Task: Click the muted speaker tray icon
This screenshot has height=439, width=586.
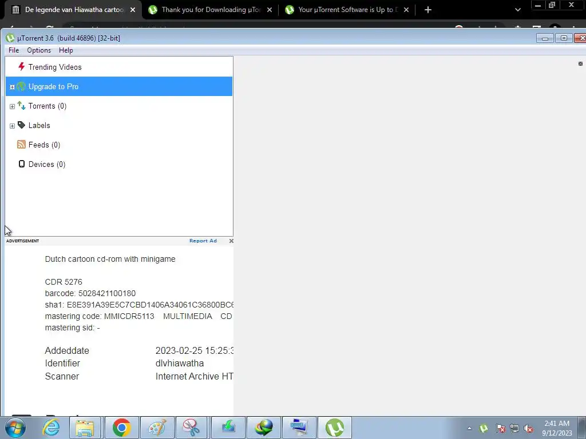Action: (528, 428)
